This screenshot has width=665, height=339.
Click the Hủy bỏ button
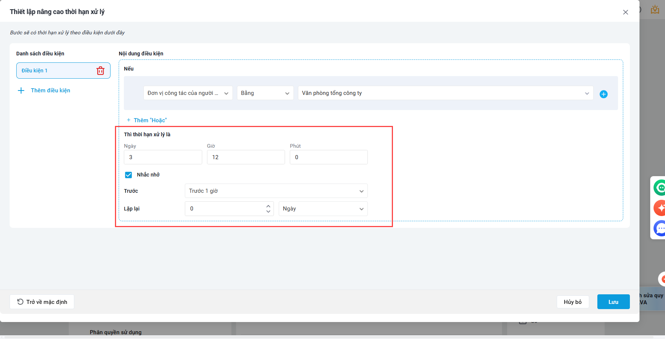573,302
